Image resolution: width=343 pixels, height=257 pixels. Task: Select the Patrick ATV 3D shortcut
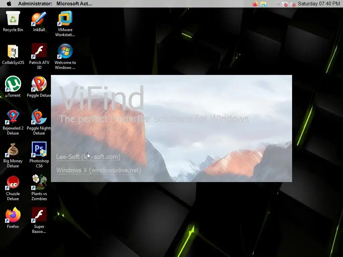pos(39,56)
